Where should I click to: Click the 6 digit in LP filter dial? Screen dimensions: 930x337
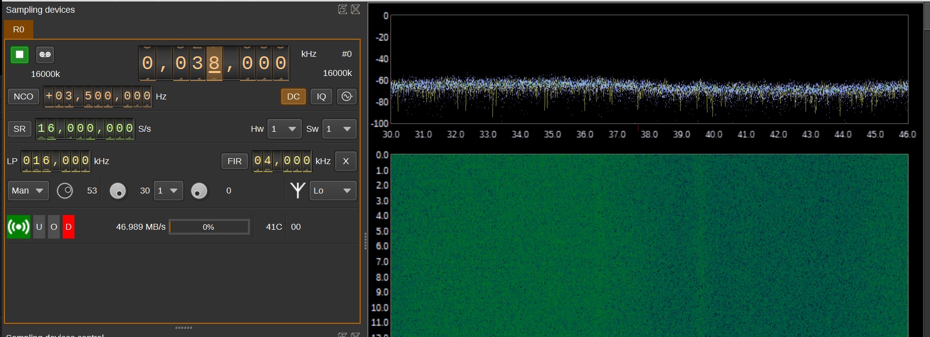[x=46, y=161]
